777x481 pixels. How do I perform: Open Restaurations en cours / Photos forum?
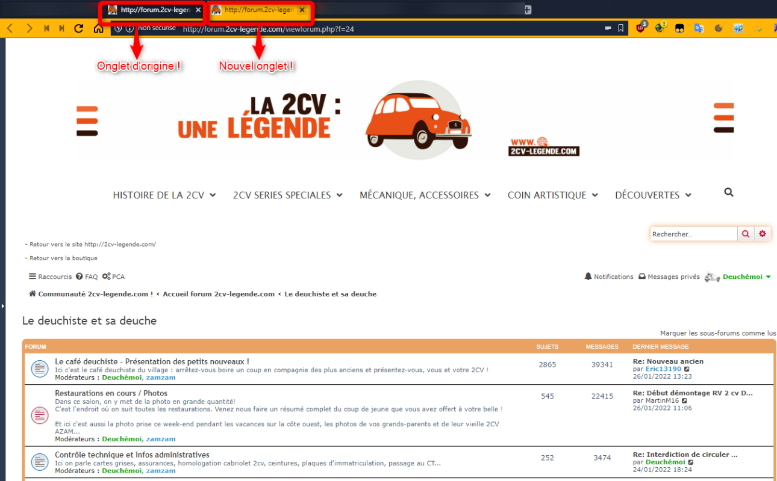[111, 393]
